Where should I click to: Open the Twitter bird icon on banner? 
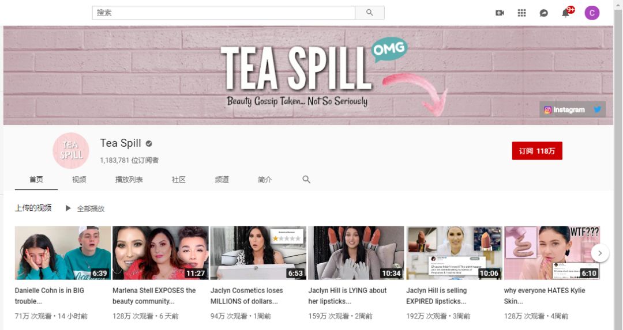pyautogui.click(x=597, y=109)
